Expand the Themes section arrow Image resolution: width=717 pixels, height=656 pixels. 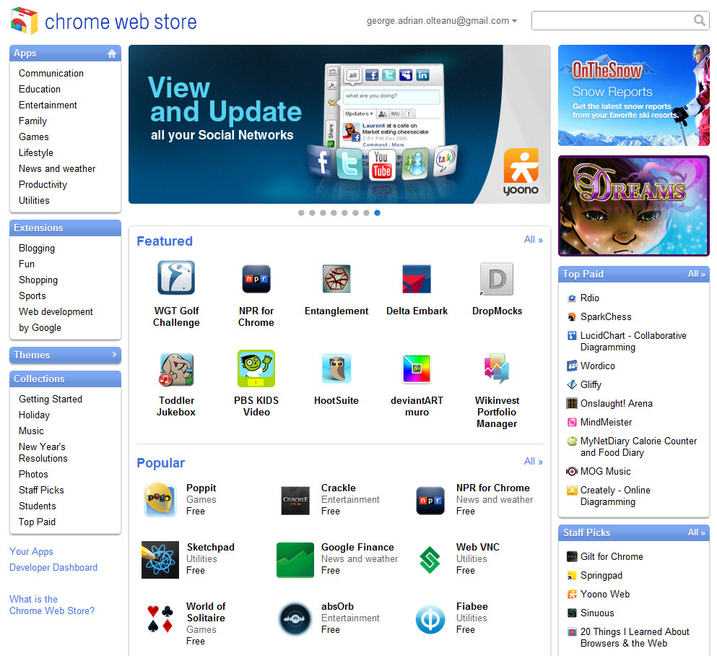pyautogui.click(x=114, y=355)
